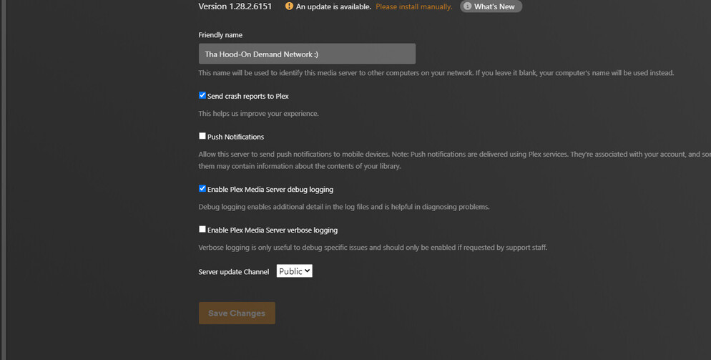Click the "Send crash reports to Plex" label text

click(x=247, y=96)
